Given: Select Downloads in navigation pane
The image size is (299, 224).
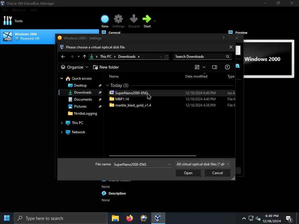Looking at the screenshot, I should point(83,92).
